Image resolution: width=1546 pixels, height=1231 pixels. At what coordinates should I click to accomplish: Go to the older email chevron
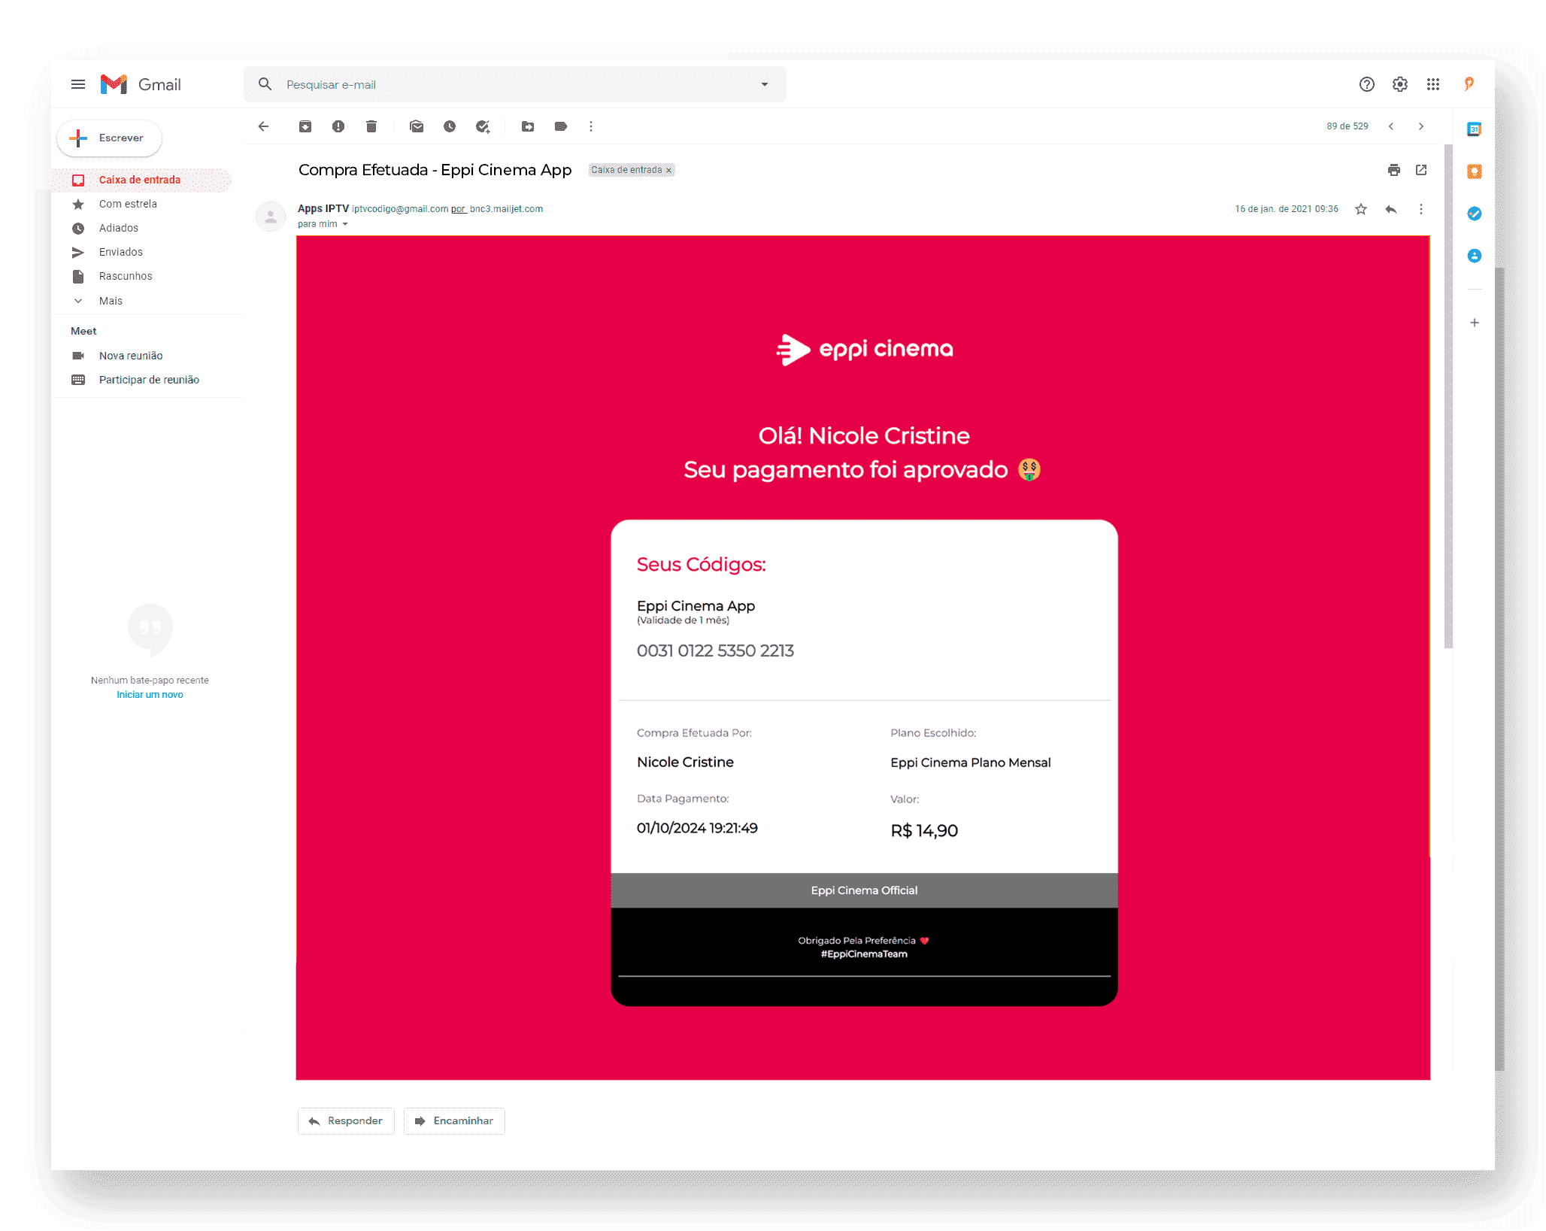coord(1421,126)
